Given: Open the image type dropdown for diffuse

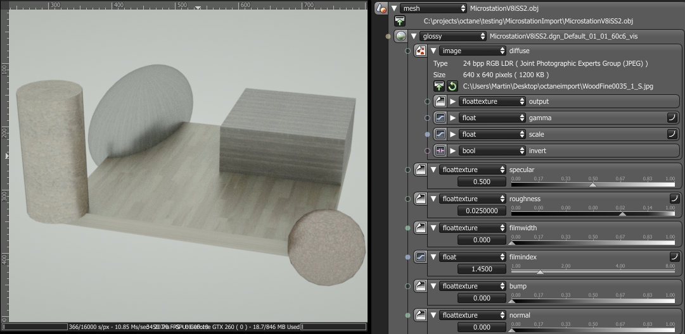Looking at the screenshot, I should tap(472, 51).
